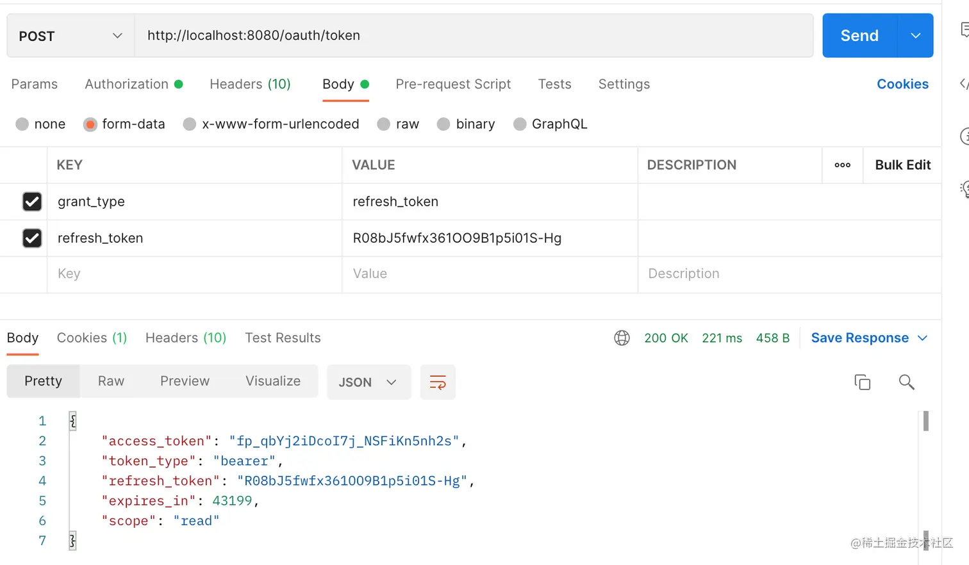Click Save Response
Viewport: 969px width, 565px height.
[x=859, y=338]
